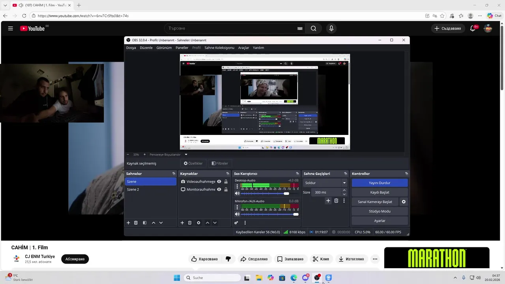Open Soldur transition dropdown
Viewport: 505px width, 284px height.
pos(325,183)
